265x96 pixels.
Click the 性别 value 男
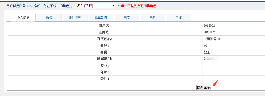[205, 45]
